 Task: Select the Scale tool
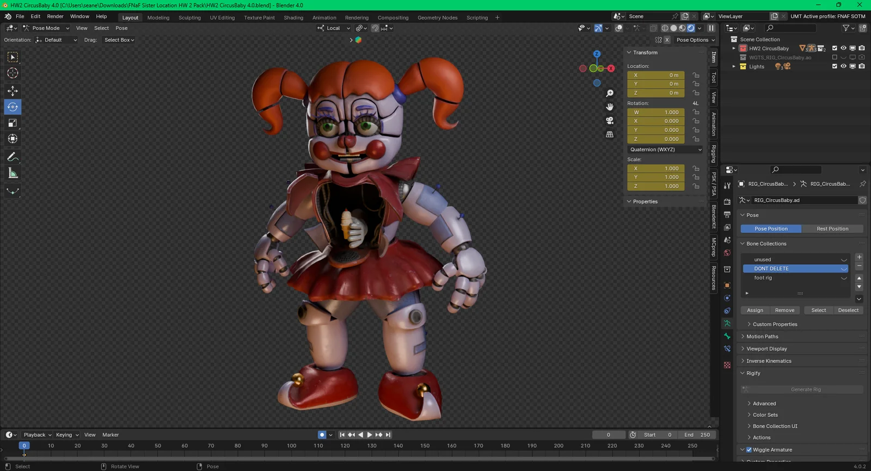point(13,123)
